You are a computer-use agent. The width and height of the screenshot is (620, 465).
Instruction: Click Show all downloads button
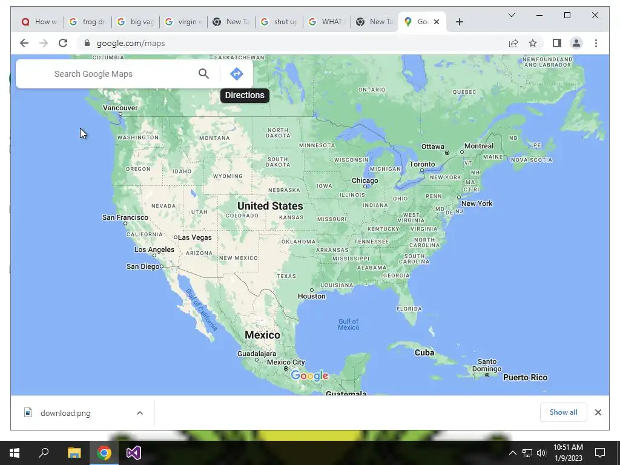click(563, 412)
